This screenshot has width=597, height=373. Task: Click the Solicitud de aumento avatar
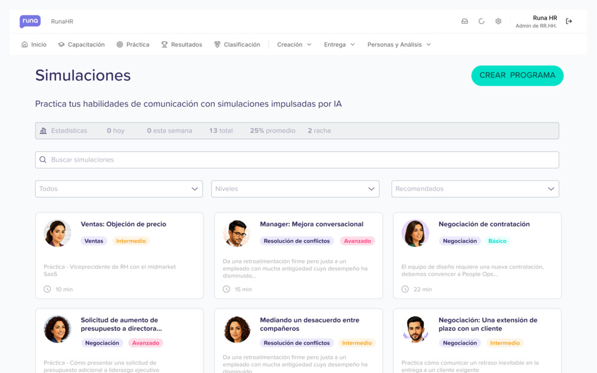click(57, 329)
